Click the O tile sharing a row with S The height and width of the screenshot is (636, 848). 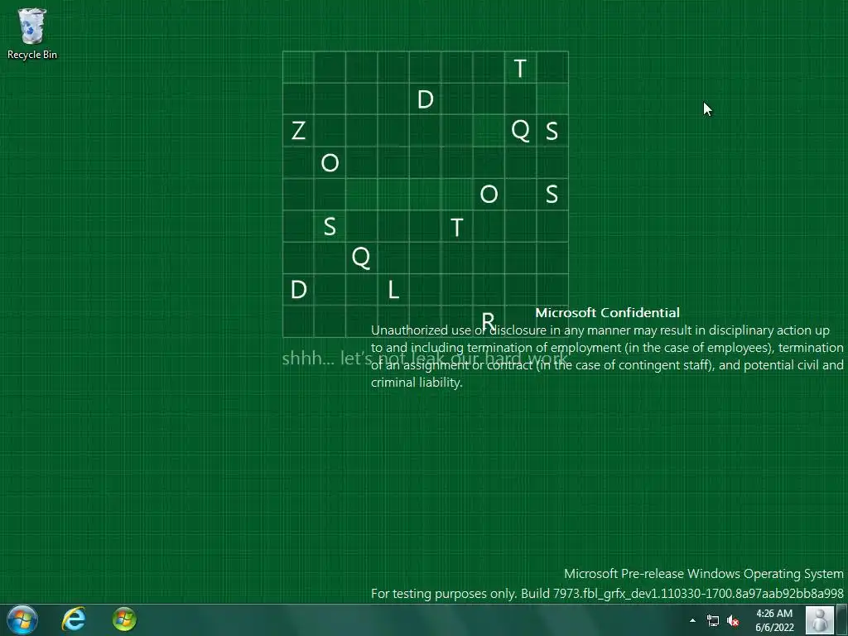click(489, 194)
